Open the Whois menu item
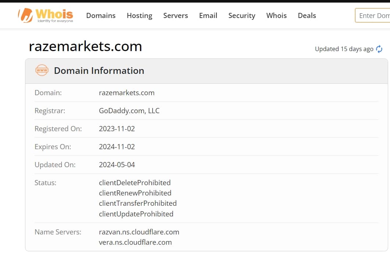Image resolution: width=390 pixels, height=255 pixels. coord(277,15)
